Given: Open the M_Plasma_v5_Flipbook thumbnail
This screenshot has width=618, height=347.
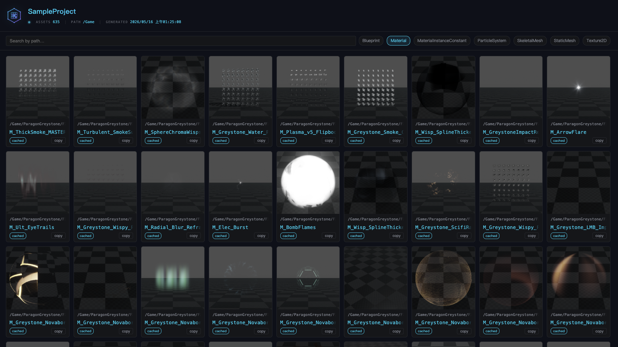Looking at the screenshot, I should click(308, 87).
